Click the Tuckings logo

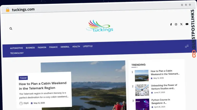click(100, 26)
